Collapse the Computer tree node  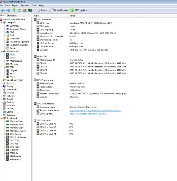[x=1, y=23]
